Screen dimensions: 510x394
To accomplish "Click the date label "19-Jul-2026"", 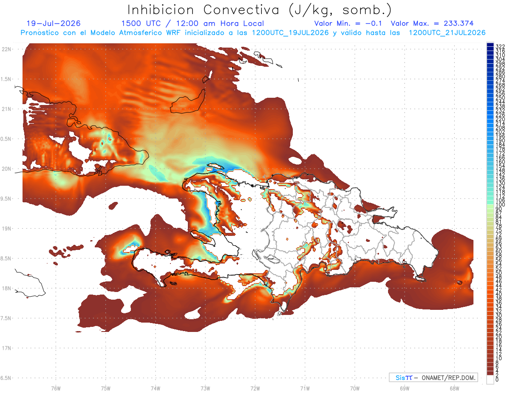I will [54, 23].
